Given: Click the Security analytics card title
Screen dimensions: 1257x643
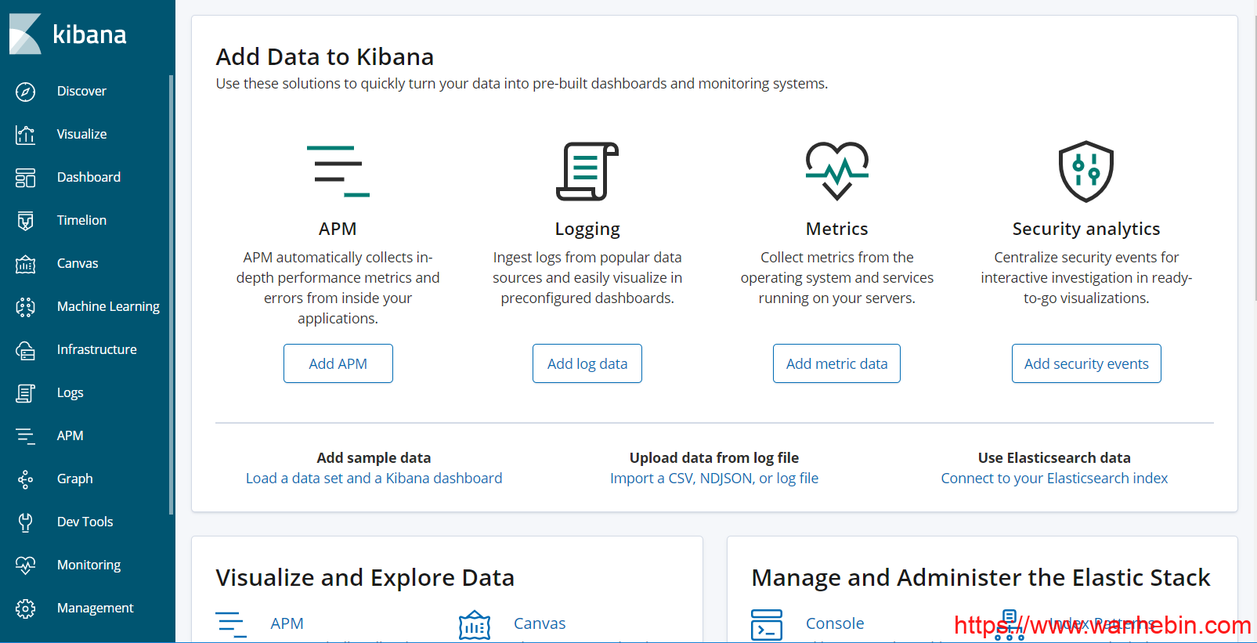Looking at the screenshot, I should [x=1086, y=229].
